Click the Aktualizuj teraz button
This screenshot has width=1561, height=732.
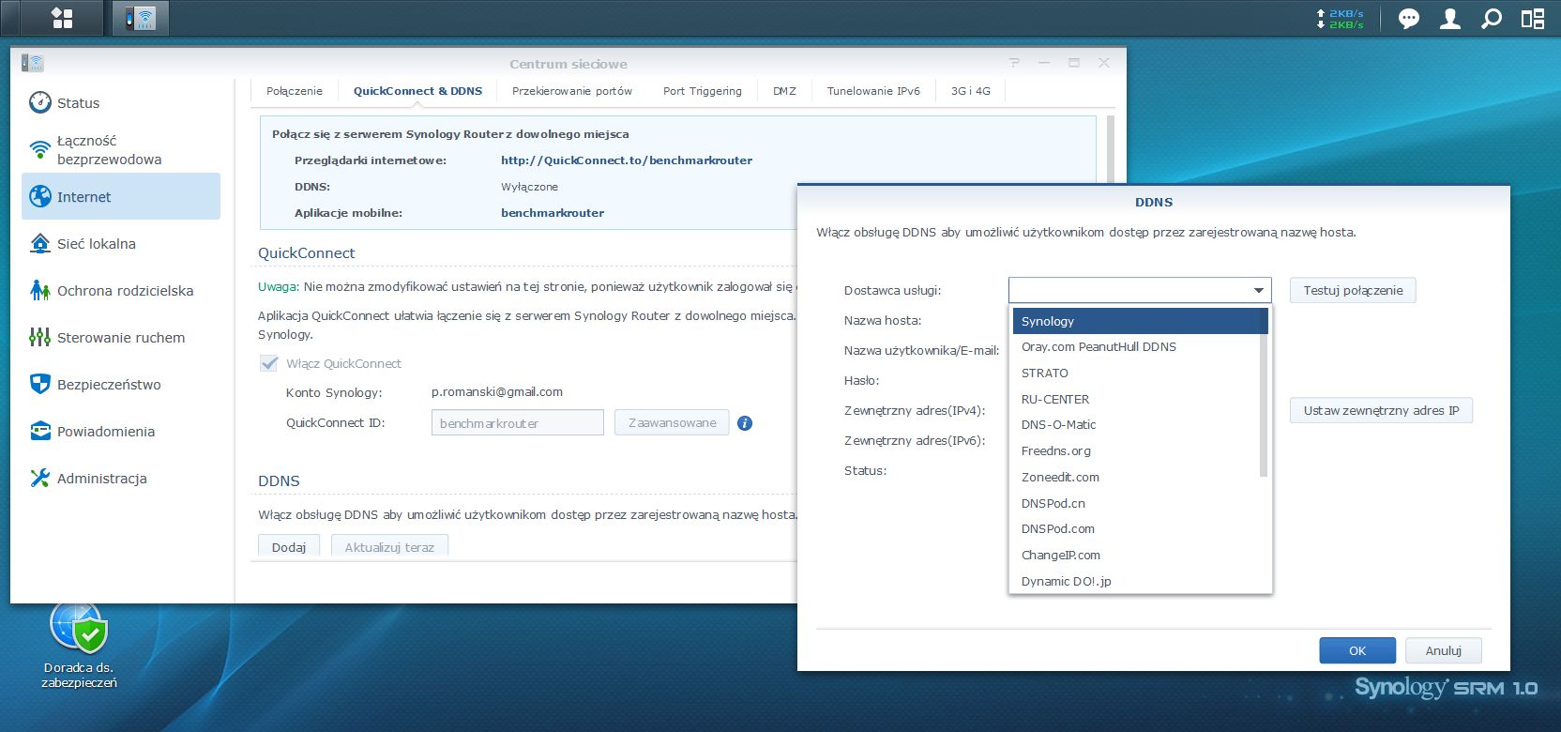pos(389,547)
